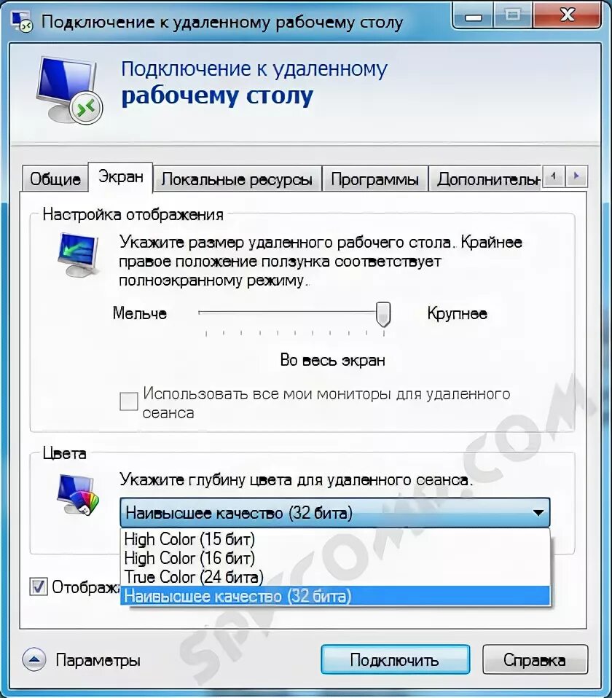Click the Подключить button
Image resolution: width=612 pixels, height=698 pixels.
[x=395, y=659]
